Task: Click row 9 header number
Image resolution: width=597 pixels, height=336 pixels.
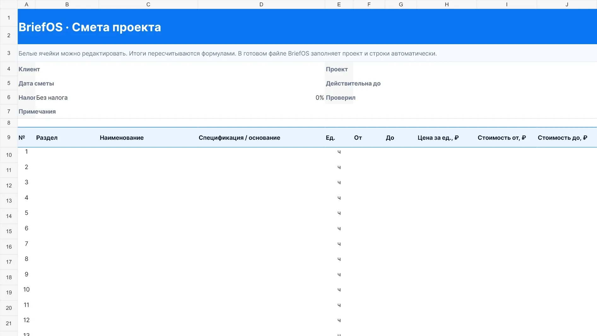Action: (9, 137)
